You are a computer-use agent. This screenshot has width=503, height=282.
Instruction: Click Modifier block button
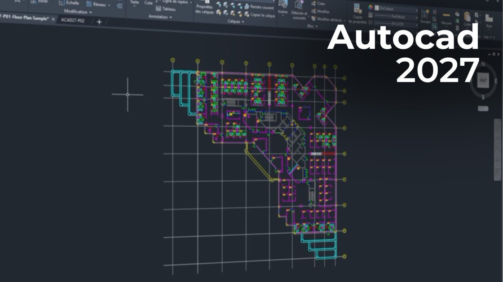tap(320, 11)
